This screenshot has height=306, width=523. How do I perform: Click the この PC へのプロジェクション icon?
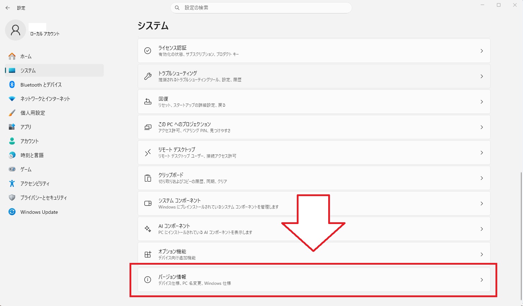click(x=148, y=127)
